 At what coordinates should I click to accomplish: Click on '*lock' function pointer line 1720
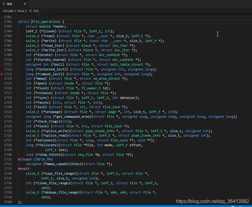click(x=40, y=107)
